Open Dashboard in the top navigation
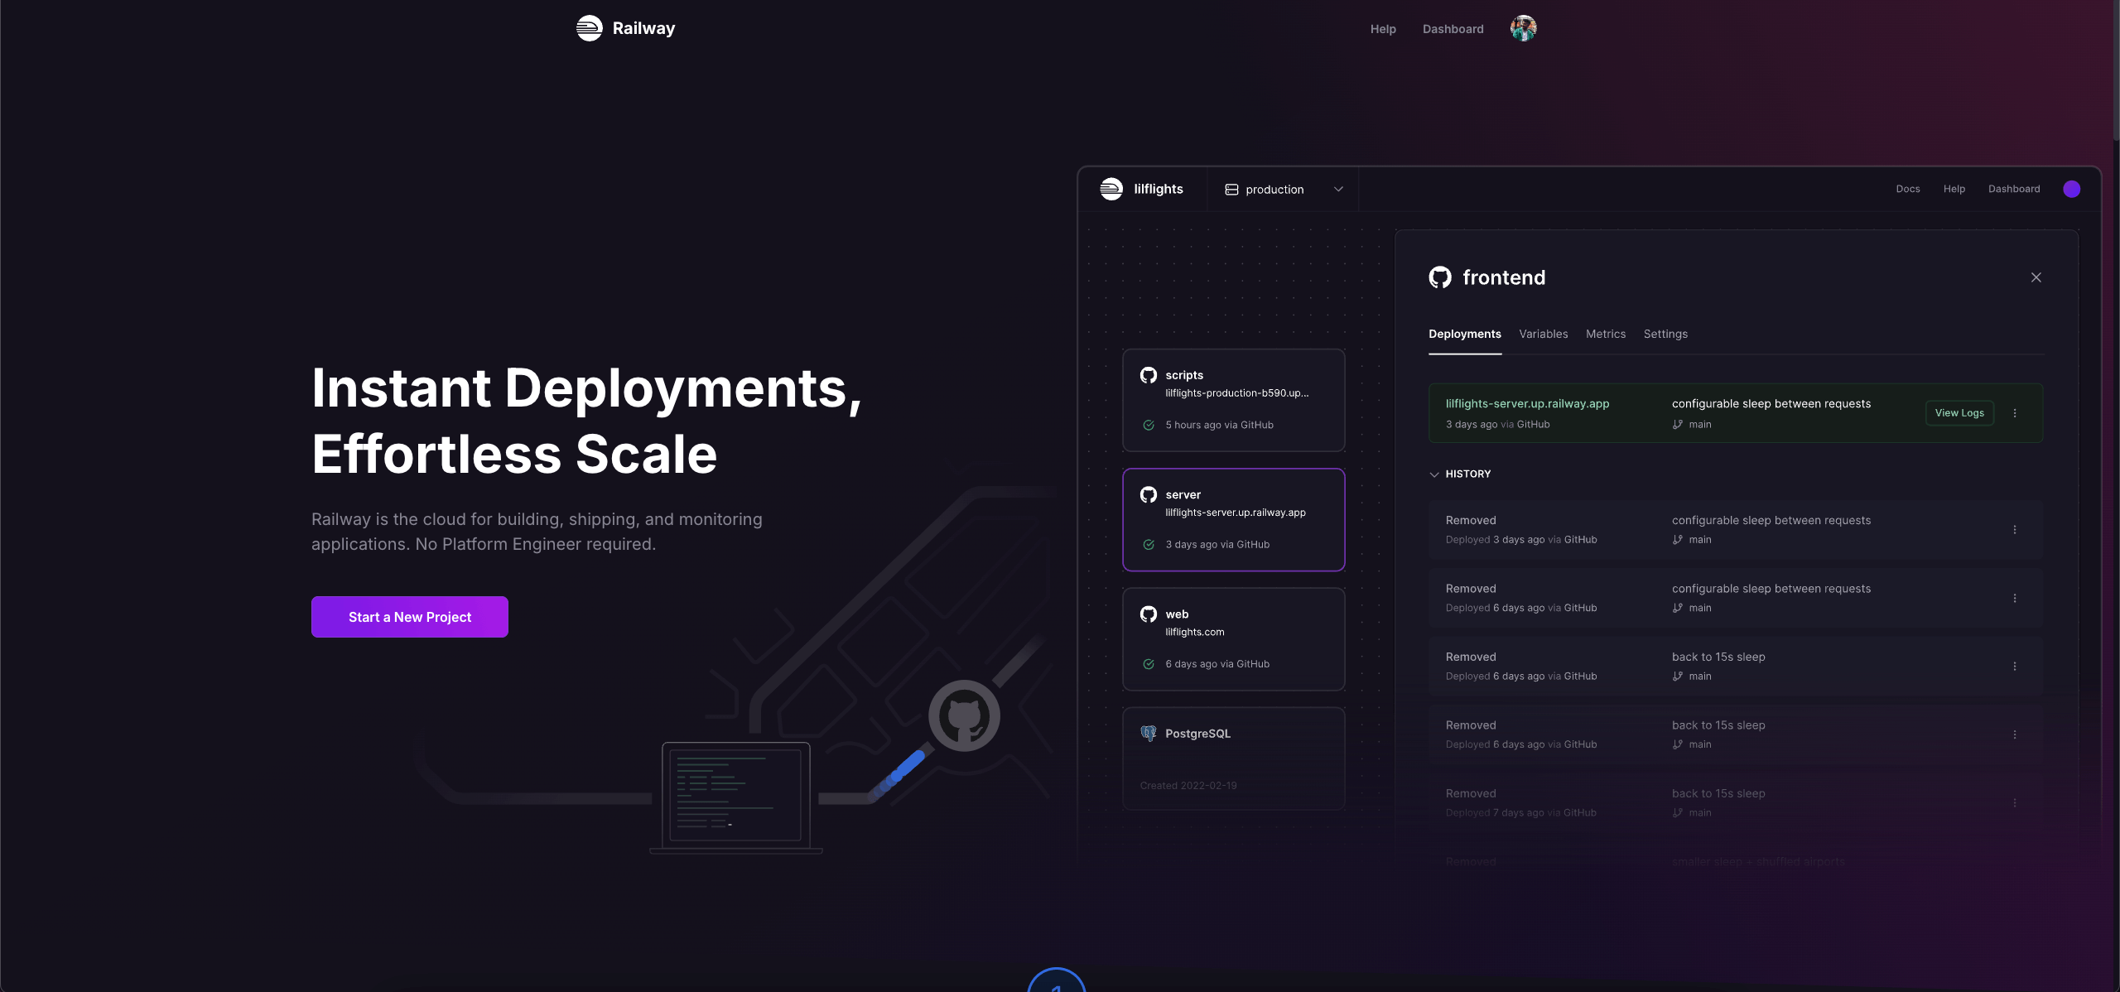This screenshot has width=2120, height=992. tap(1453, 29)
